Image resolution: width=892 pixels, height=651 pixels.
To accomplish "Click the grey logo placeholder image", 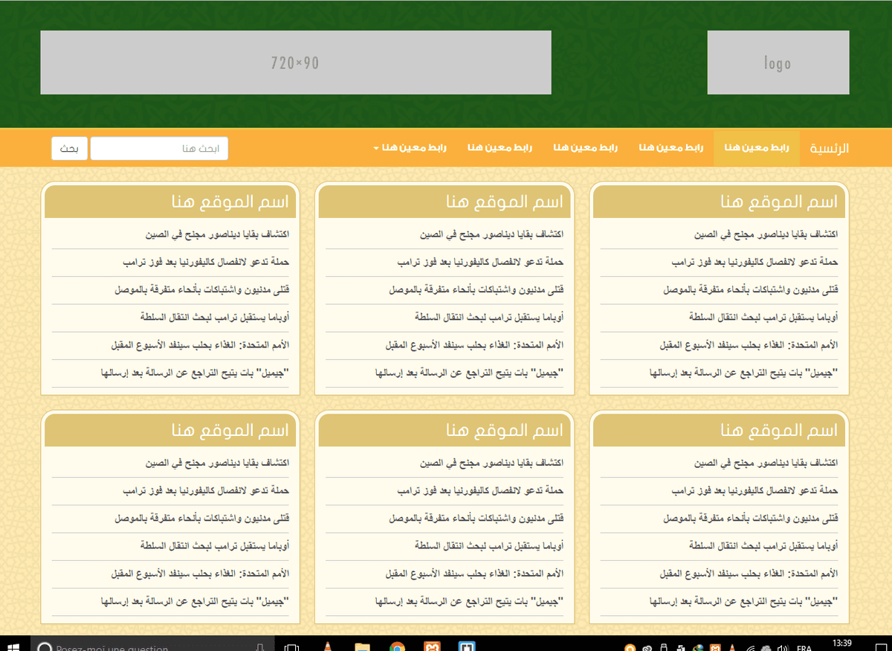I will 778,62.
